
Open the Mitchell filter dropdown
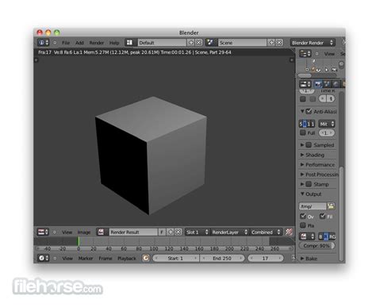coord(327,124)
